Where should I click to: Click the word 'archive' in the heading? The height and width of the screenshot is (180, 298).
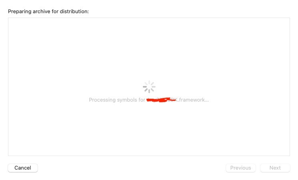coord(42,12)
